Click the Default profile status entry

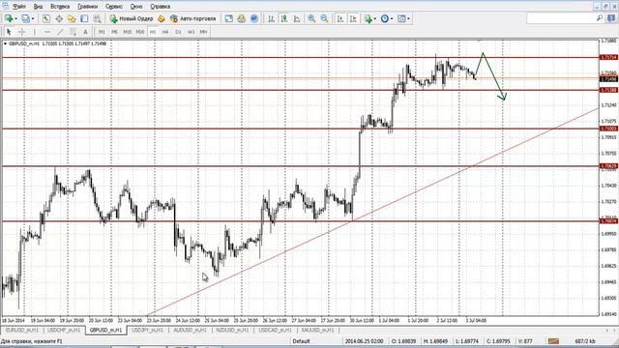[301, 341]
